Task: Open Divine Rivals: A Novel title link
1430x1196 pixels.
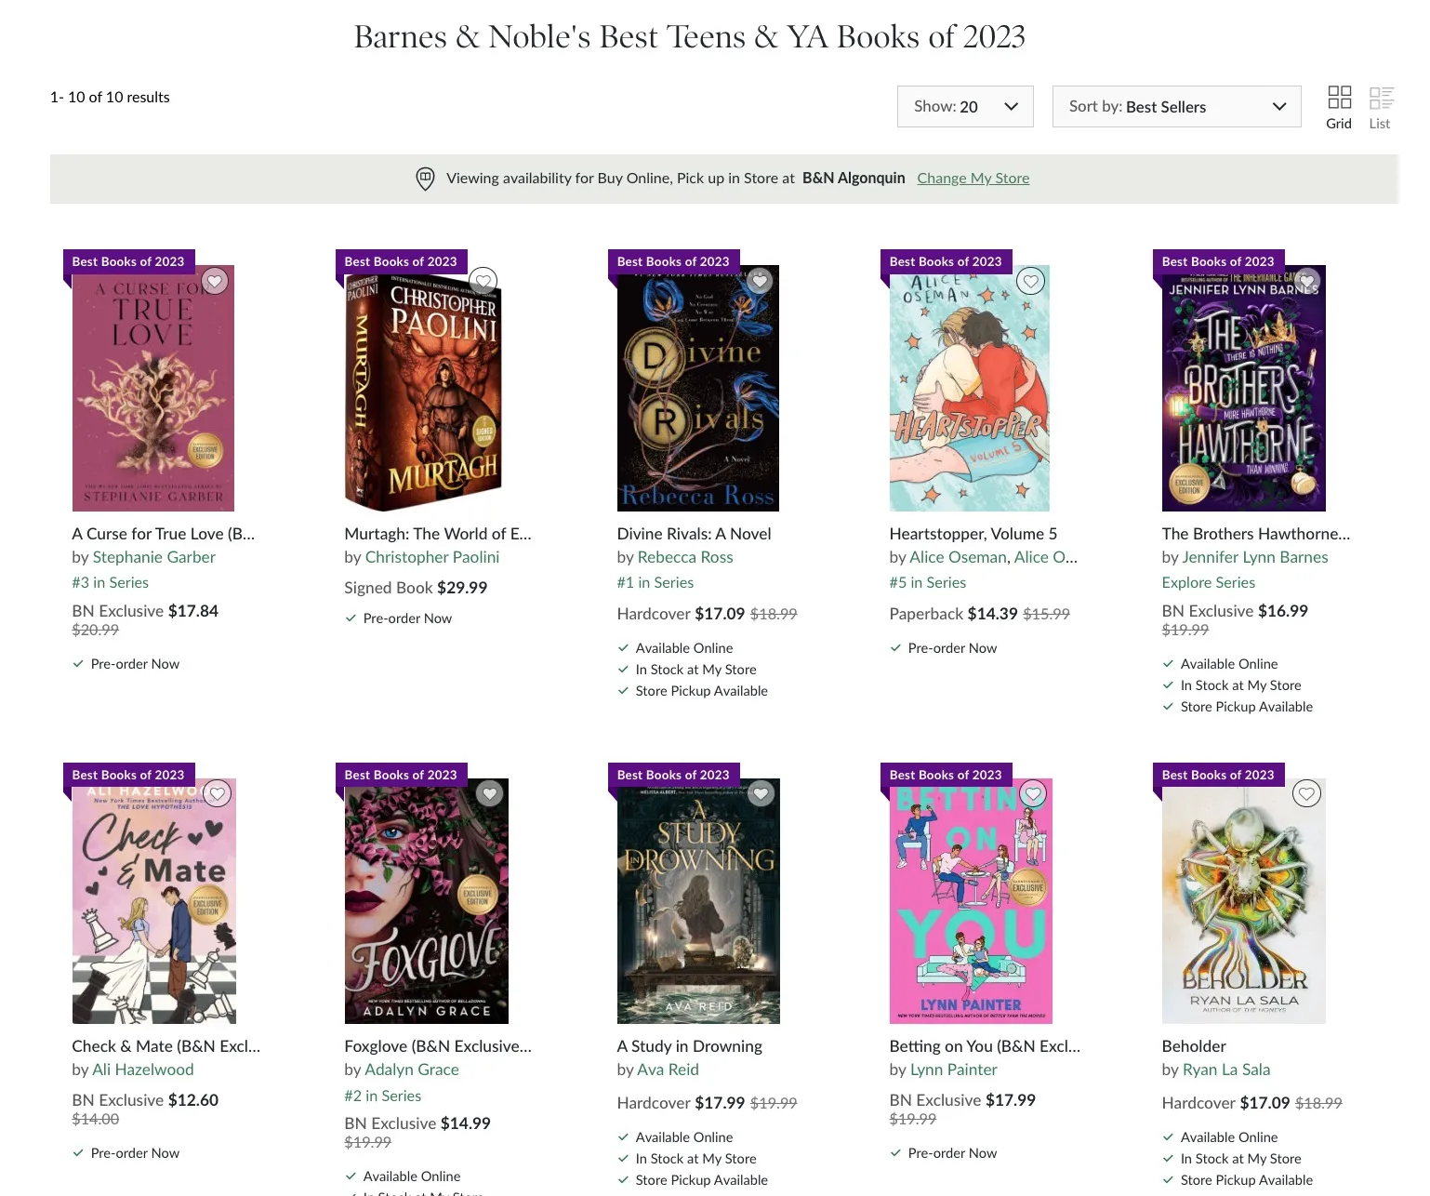Action: pyautogui.click(x=695, y=534)
